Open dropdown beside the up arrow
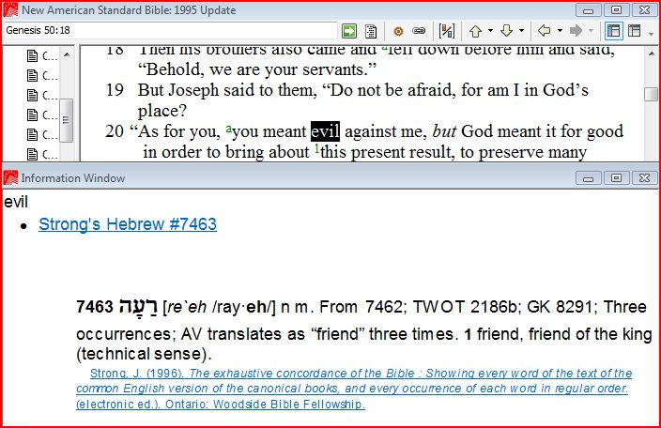The width and height of the screenshot is (661, 428). coord(490,31)
